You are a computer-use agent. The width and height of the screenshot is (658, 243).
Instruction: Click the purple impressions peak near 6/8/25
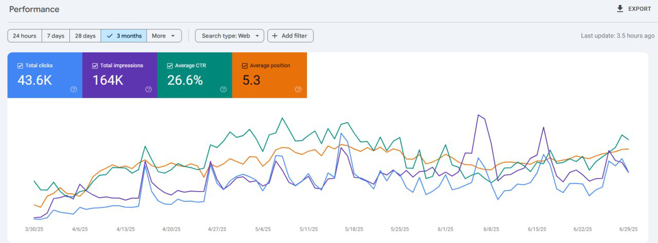coord(479,115)
